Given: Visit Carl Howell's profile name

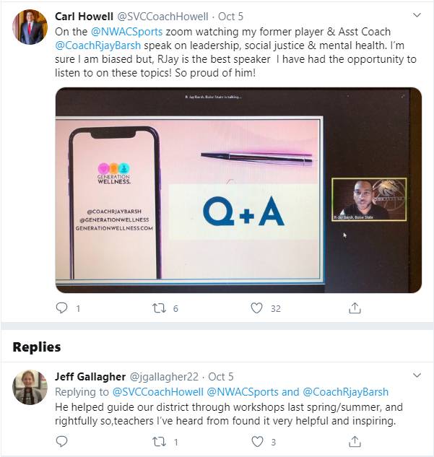Looking at the screenshot, I should pos(84,17).
